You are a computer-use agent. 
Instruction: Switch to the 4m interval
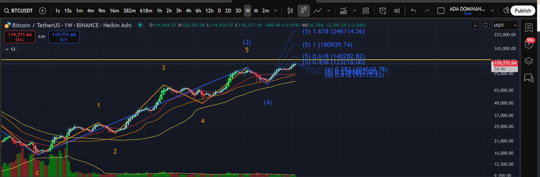click(x=91, y=11)
